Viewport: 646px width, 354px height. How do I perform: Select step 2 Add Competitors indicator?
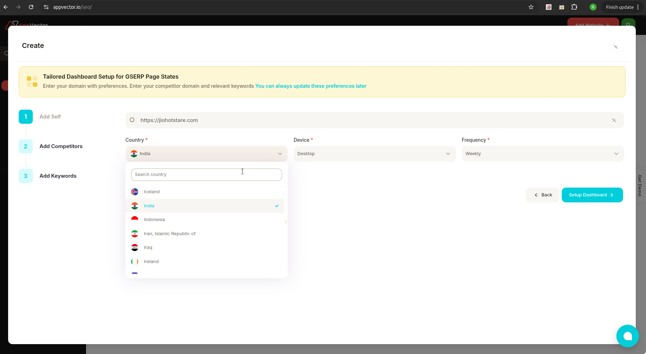coord(25,146)
